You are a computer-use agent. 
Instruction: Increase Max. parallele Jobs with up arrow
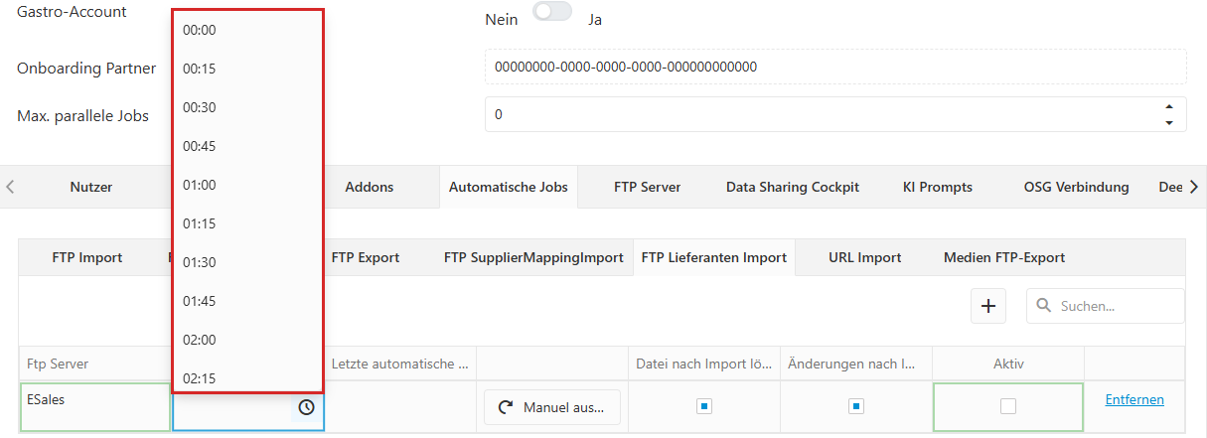1169,106
